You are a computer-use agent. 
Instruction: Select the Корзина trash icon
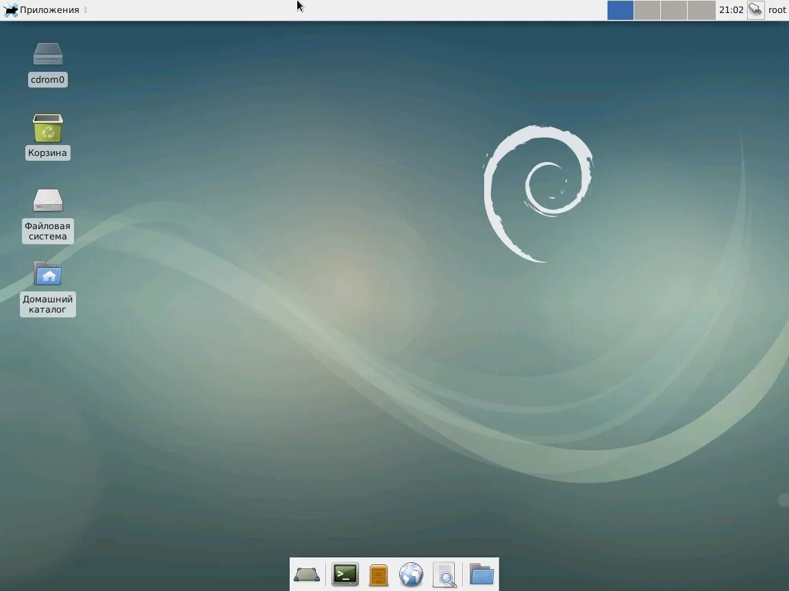click(48, 128)
